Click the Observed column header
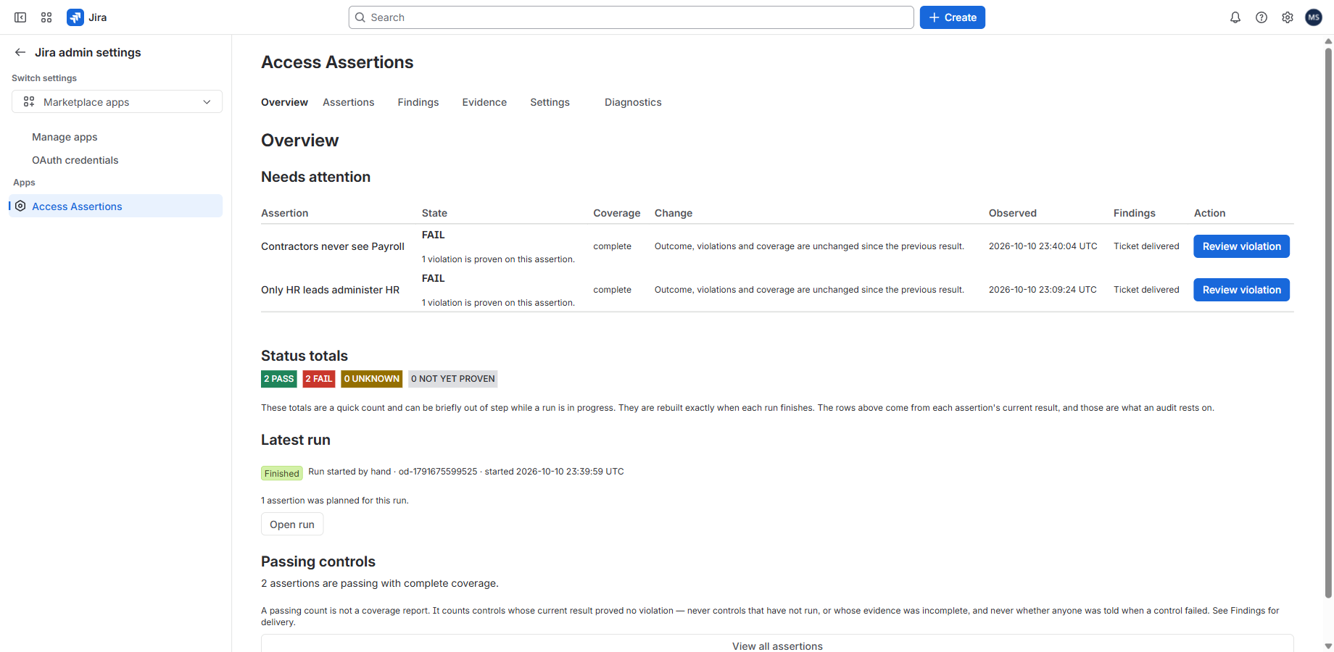The image size is (1334, 652). [x=1013, y=213]
